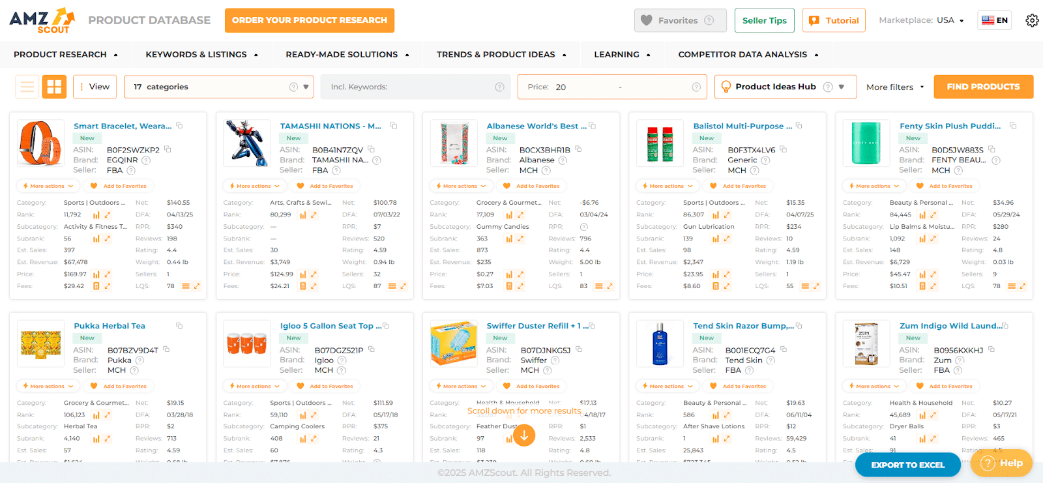Add TAMASHII NATIONS to Favorites

pyautogui.click(x=325, y=186)
